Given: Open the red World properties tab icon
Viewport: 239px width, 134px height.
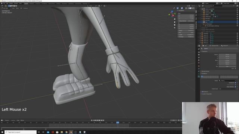Looking at the screenshot, I should point(199,63).
